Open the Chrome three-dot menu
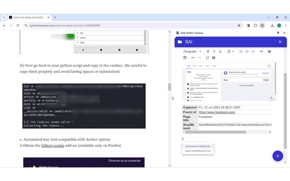Viewport: 290px width, 181px height. 286,25
